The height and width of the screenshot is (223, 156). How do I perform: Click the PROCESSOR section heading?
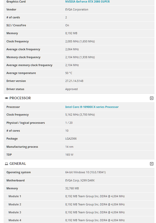coord(20,98)
